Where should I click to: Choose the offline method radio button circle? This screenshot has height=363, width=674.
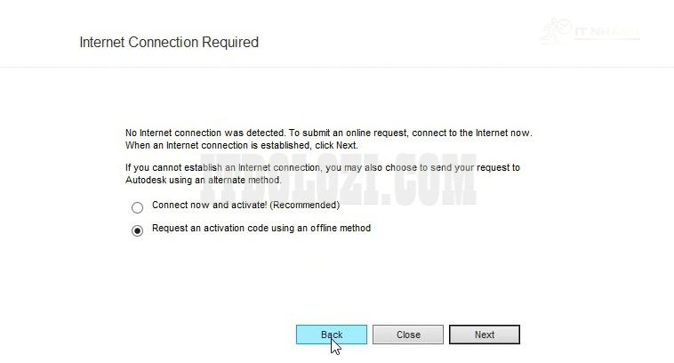click(137, 231)
